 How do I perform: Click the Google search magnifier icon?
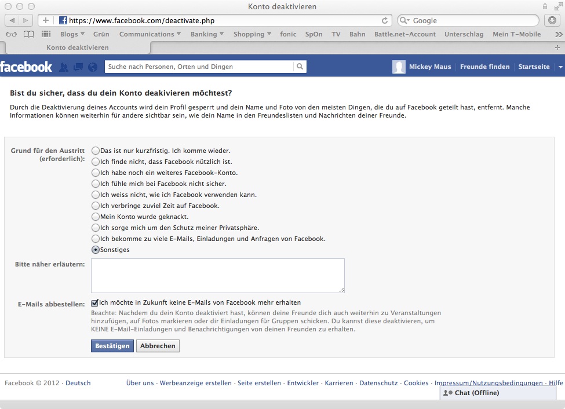[404, 20]
